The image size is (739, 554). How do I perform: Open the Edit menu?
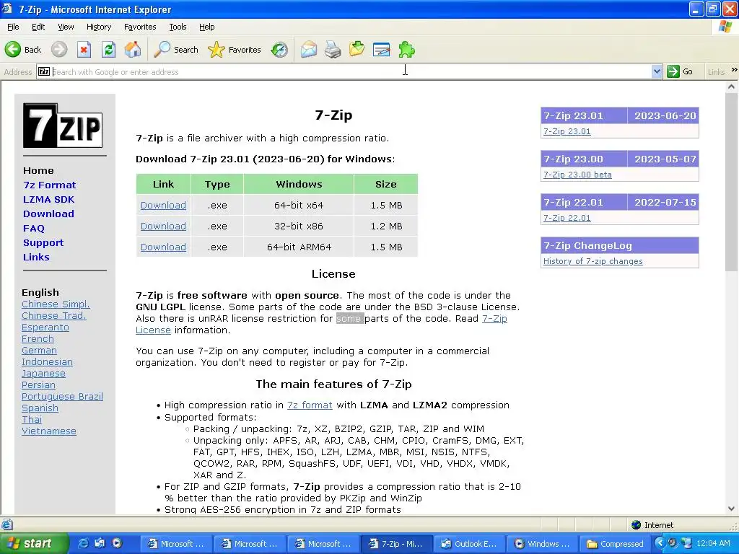(x=38, y=27)
